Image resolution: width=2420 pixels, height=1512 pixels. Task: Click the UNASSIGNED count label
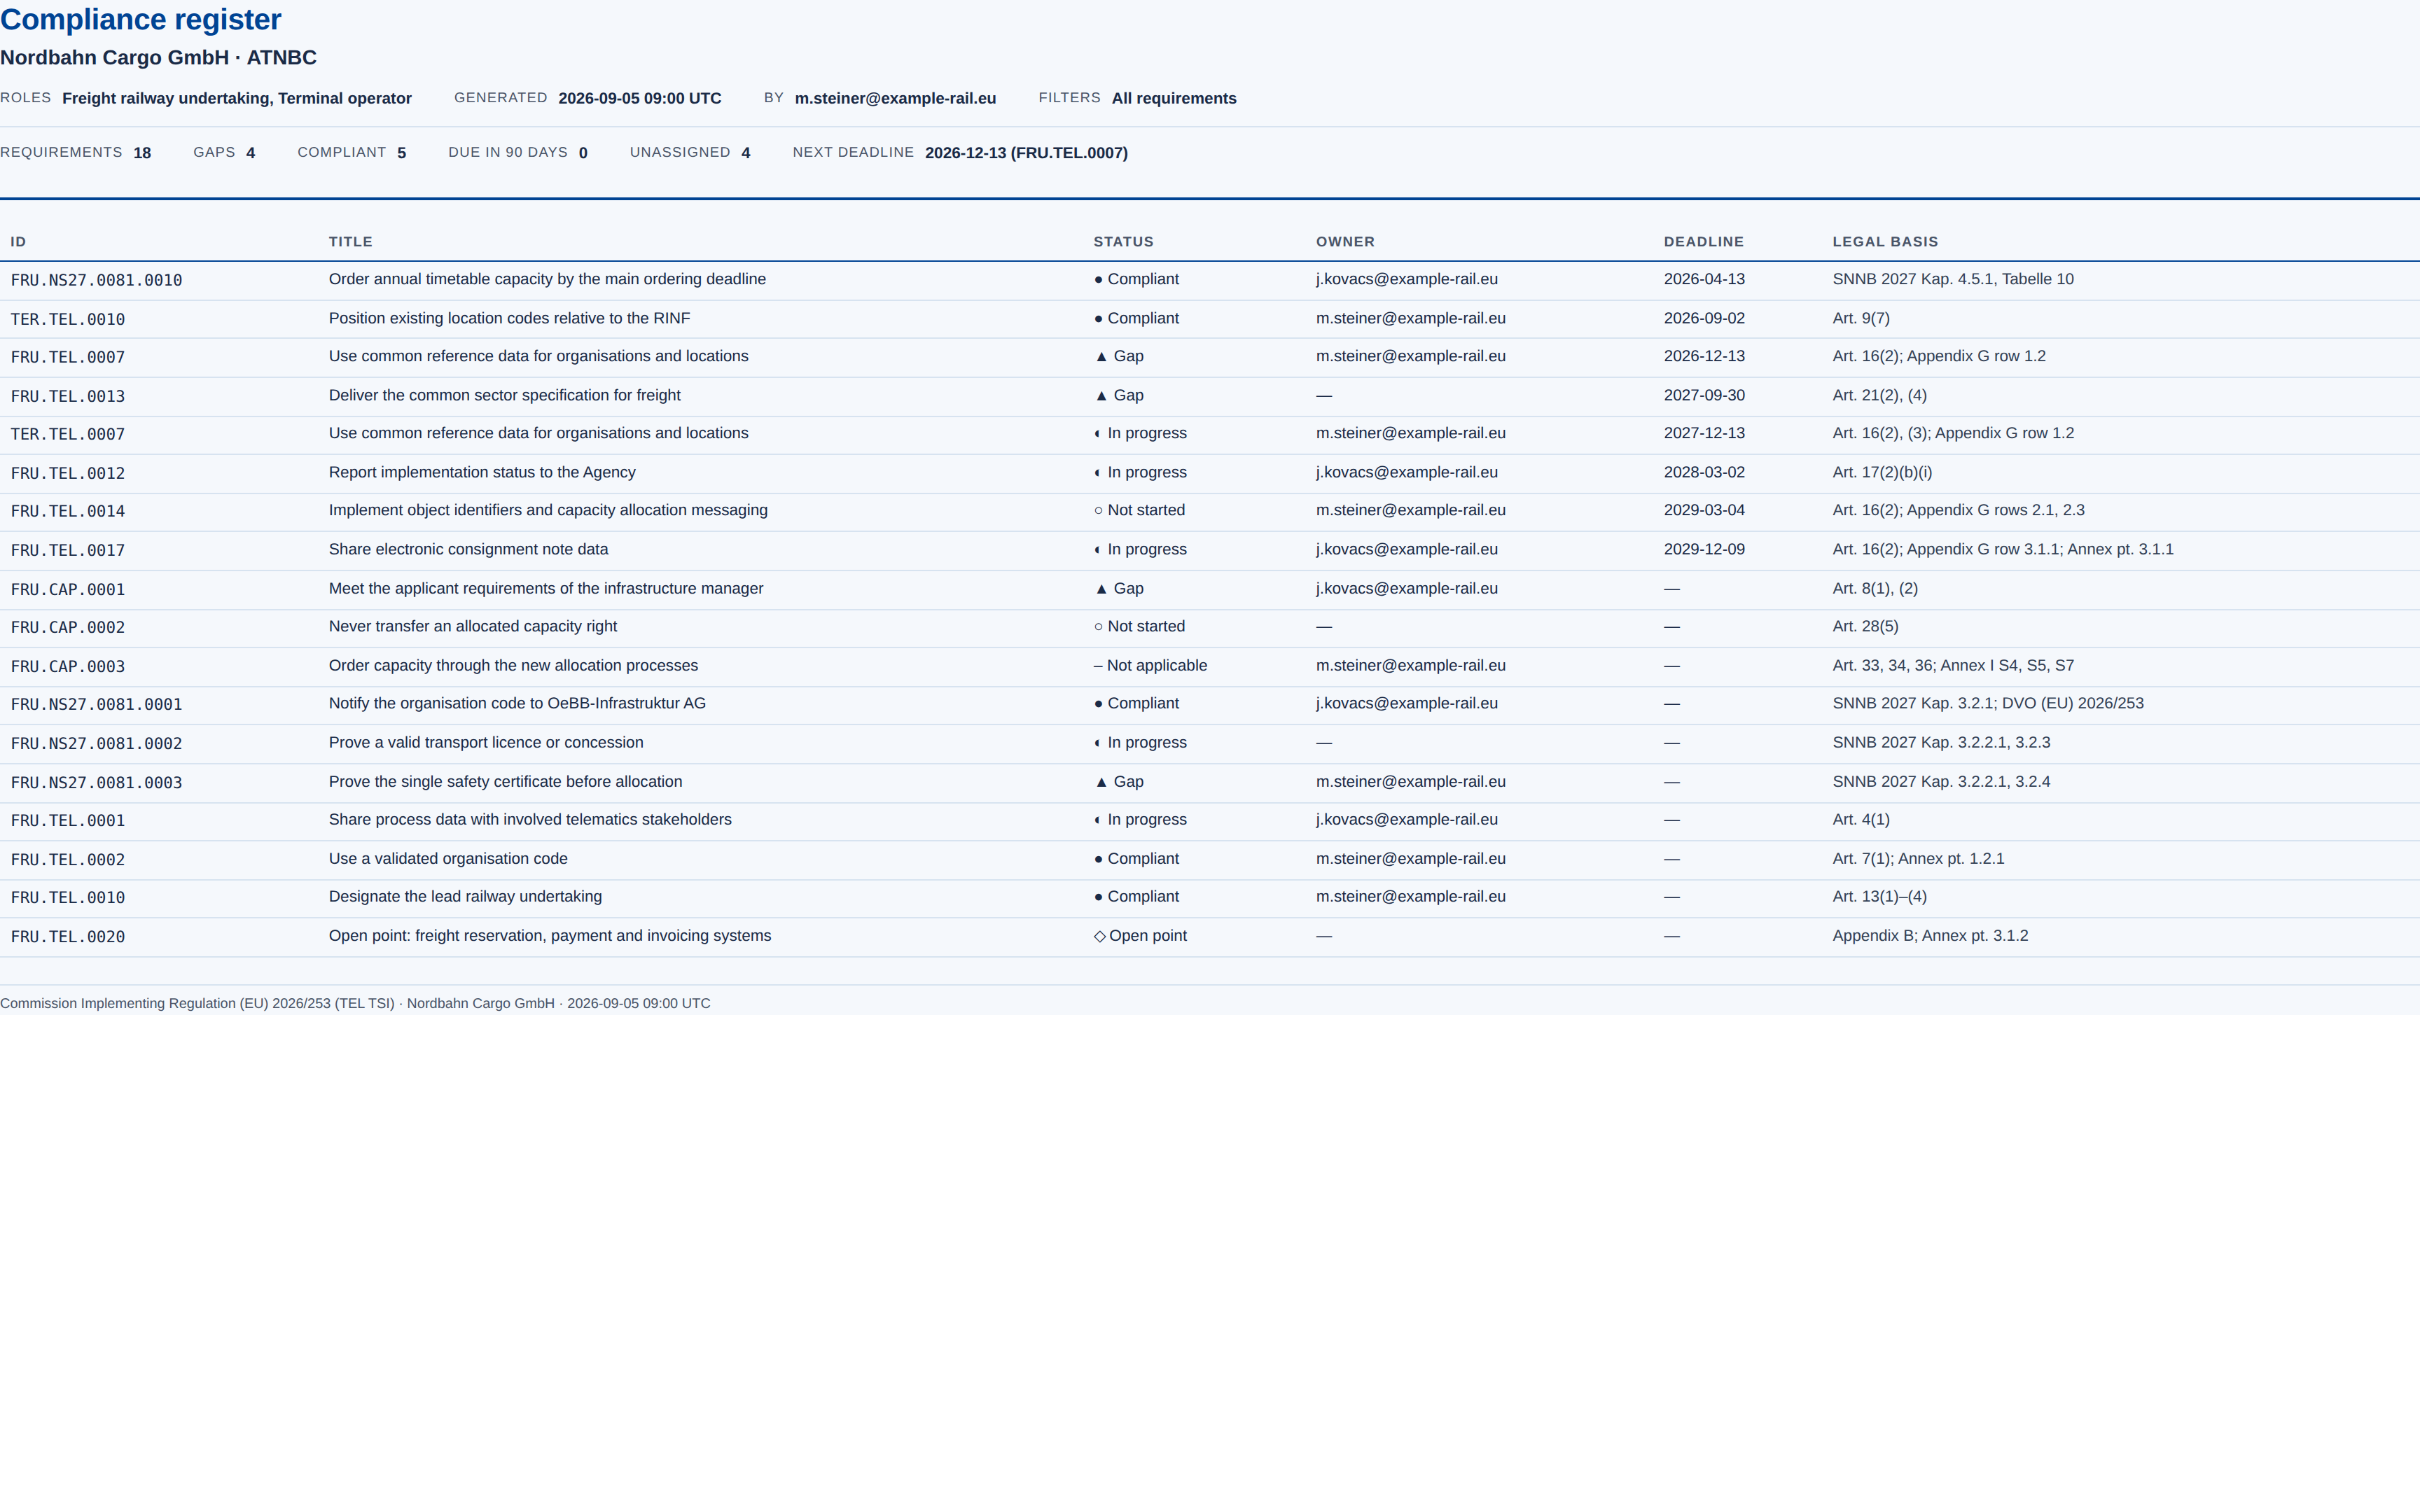[x=680, y=152]
